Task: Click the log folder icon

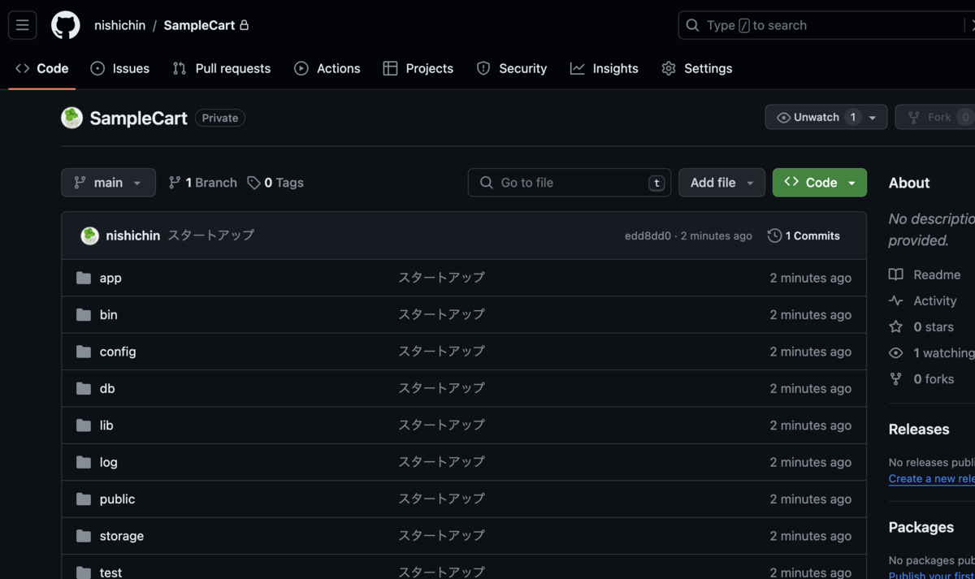Action: [84, 462]
